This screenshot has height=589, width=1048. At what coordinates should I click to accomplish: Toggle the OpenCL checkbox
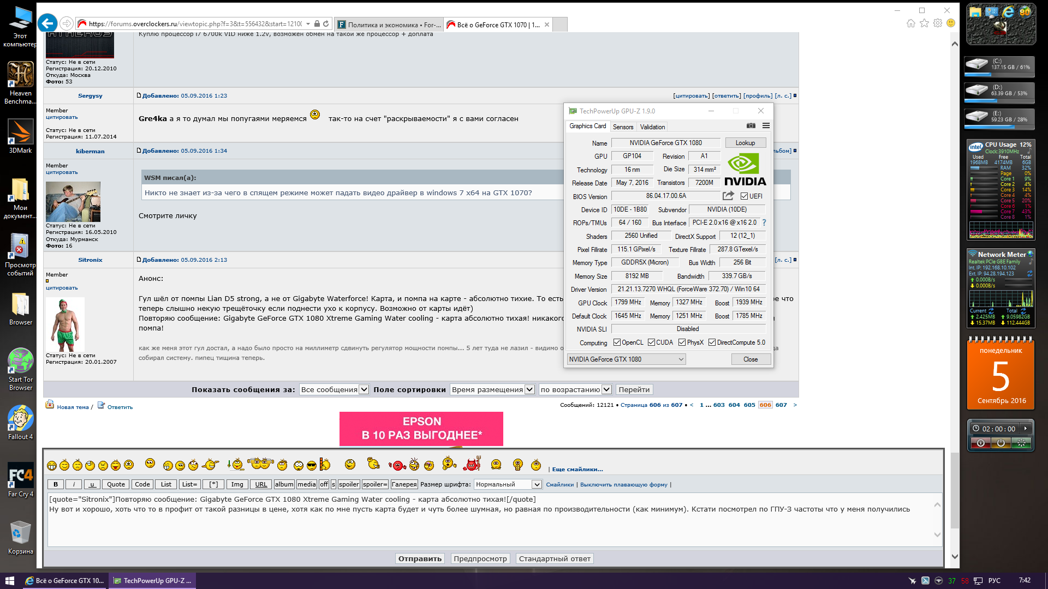click(617, 342)
